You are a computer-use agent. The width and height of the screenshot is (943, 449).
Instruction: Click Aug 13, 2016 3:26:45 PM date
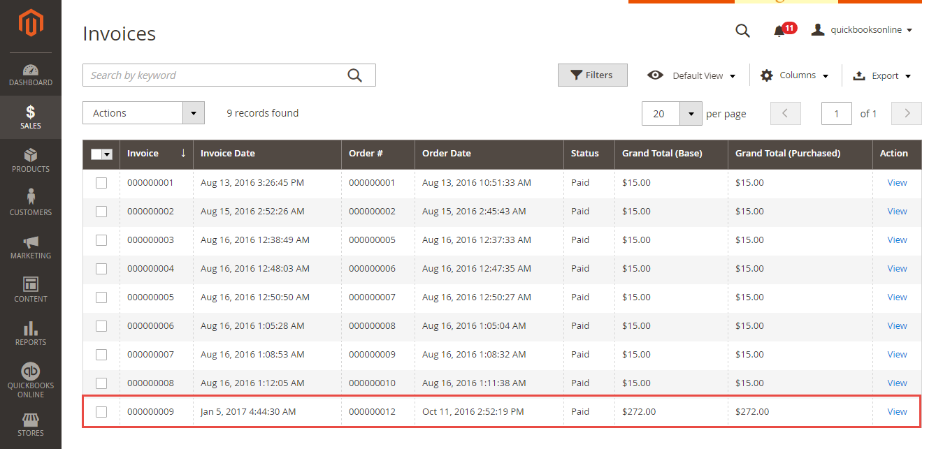[252, 183]
